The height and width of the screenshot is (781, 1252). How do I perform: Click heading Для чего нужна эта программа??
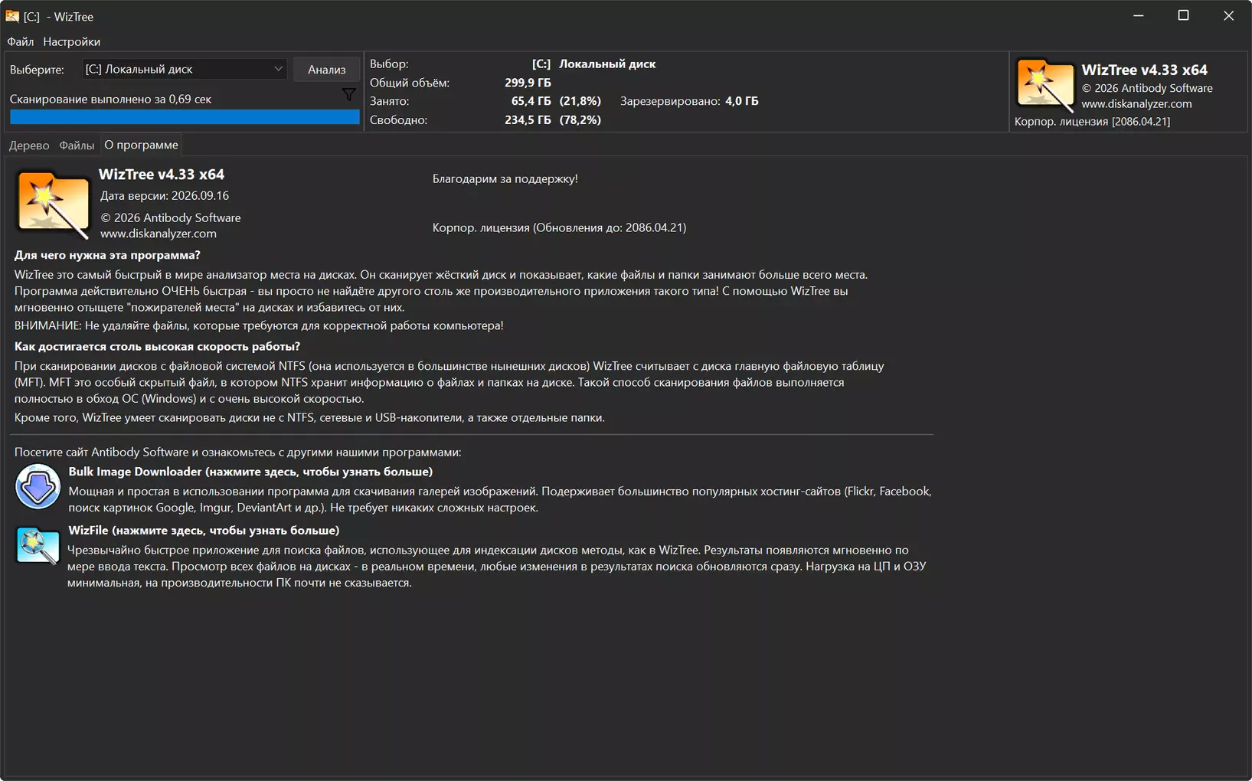coord(107,255)
